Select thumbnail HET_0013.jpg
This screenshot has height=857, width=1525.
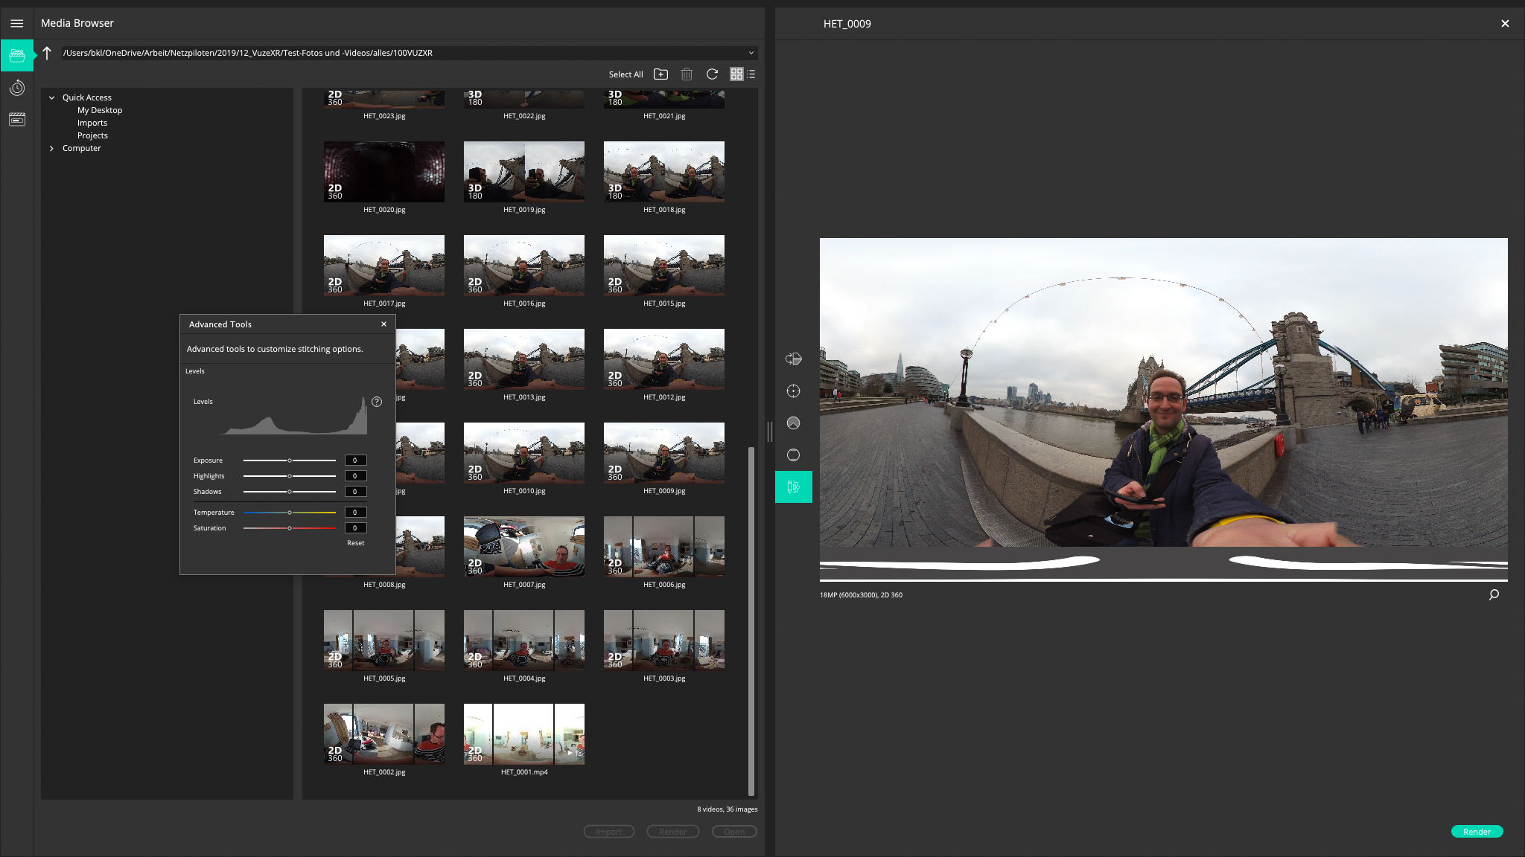[524, 359]
